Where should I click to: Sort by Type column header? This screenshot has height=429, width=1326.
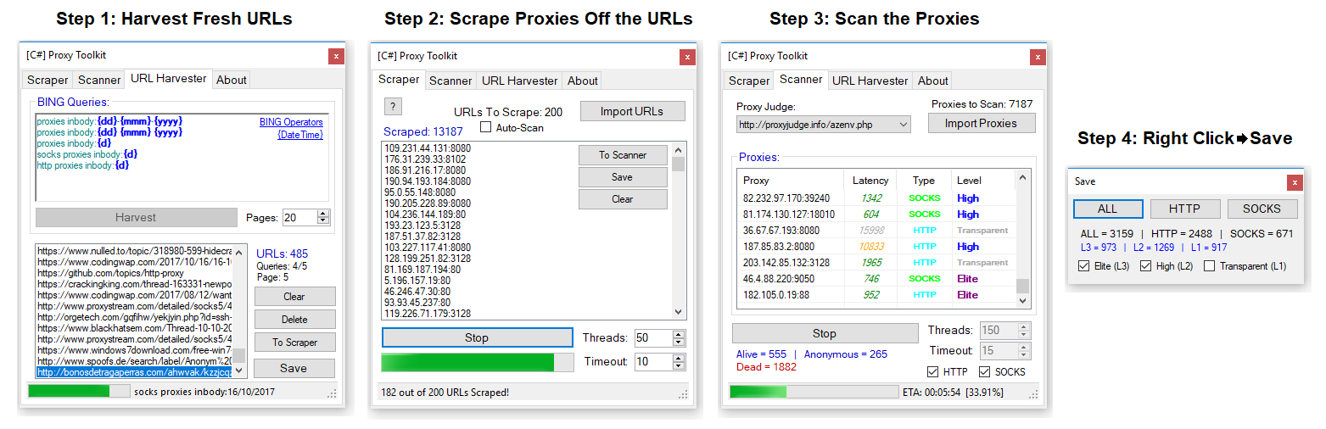924,181
